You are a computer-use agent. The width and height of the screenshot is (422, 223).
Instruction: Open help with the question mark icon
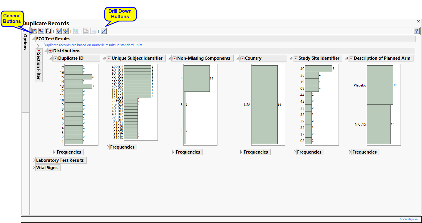coord(416,31)
